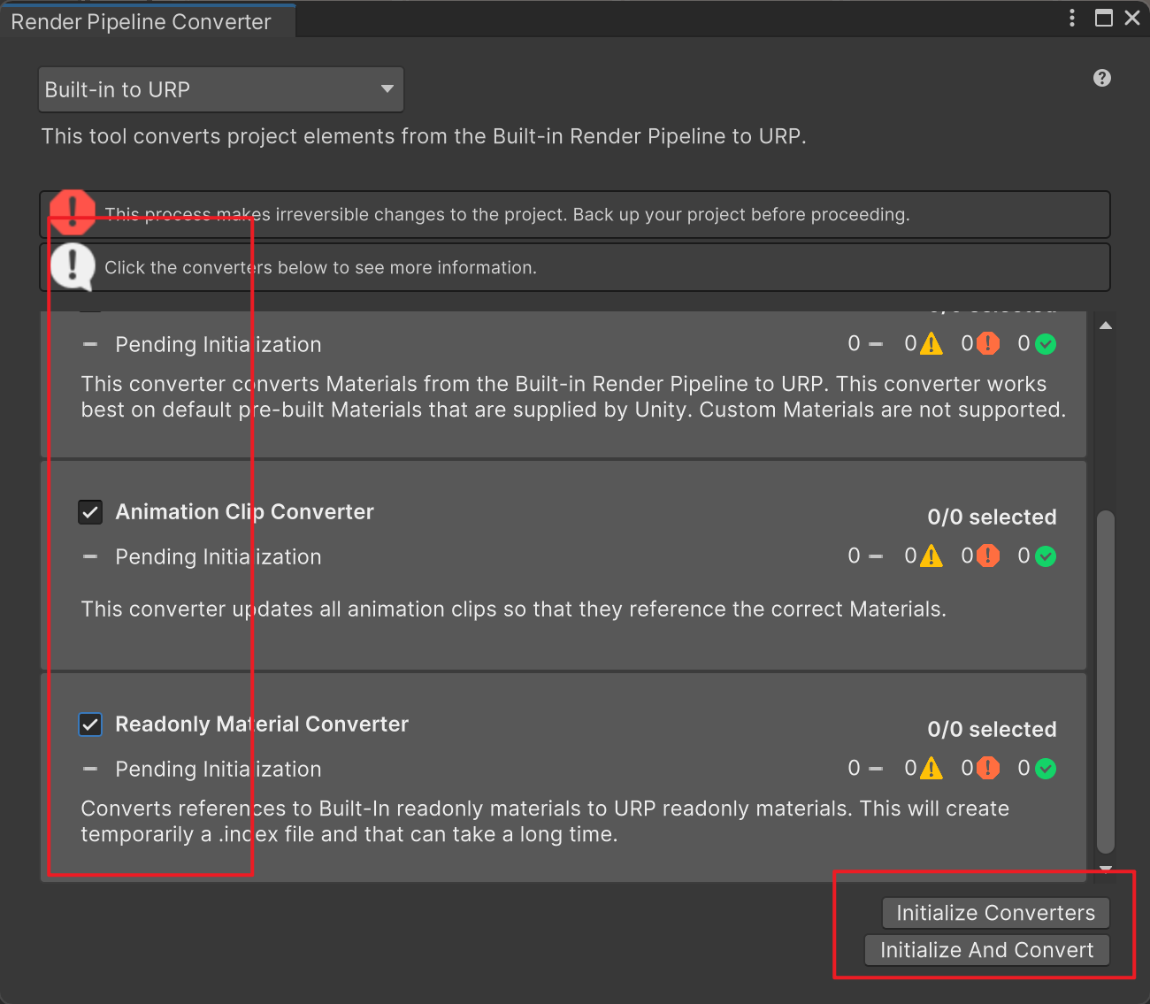The width and height of the screenshot is (1150, 1004).
Task: Click the scroll up arrow of converter list
Action: tap(1105, 326)
